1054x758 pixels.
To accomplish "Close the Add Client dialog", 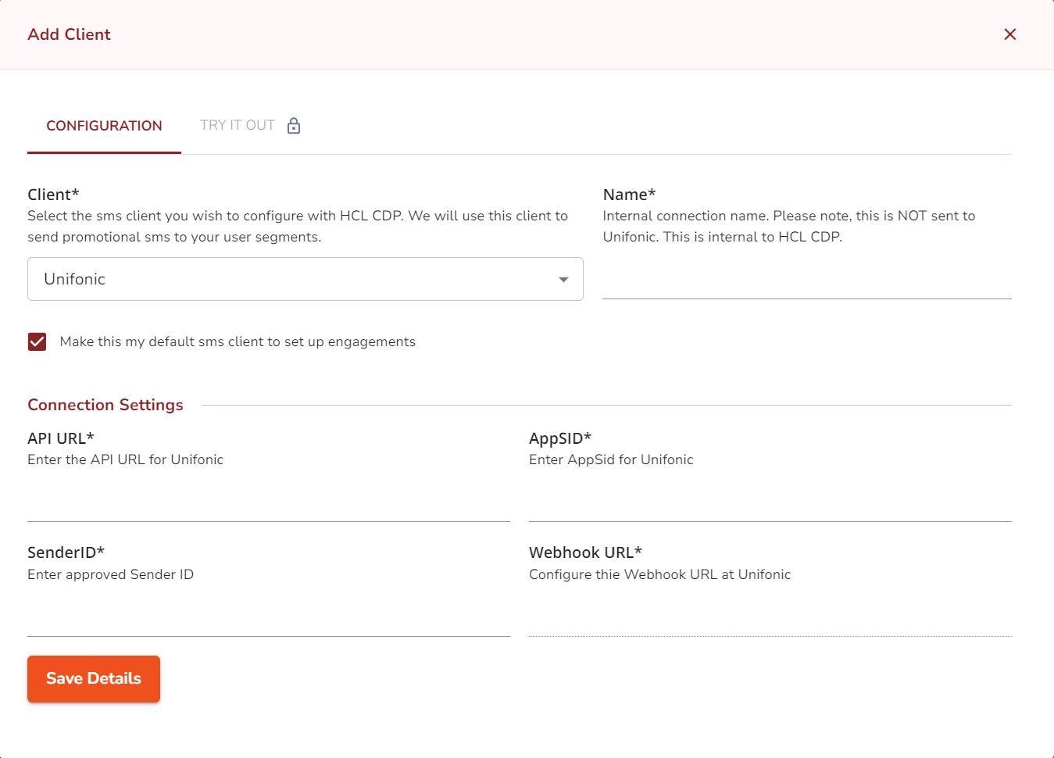I will (1009, 34).
